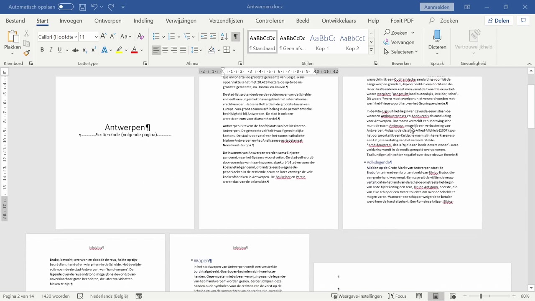The height and width of the screenshot is (301, 535).
Task: Open the comments speech bubble icon
Action: click(x=523, y=21)
